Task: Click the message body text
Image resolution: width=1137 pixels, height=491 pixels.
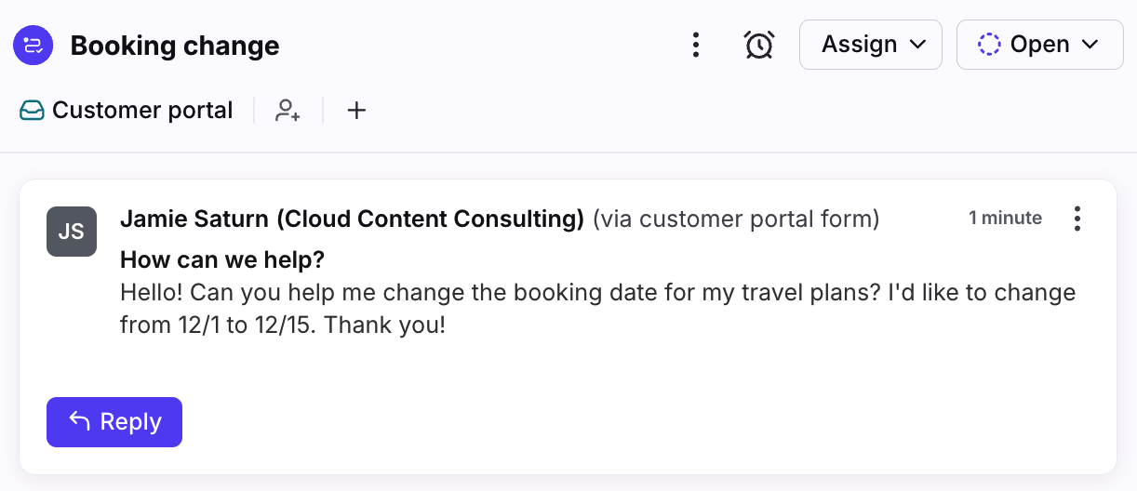Action: pos(598,309)
